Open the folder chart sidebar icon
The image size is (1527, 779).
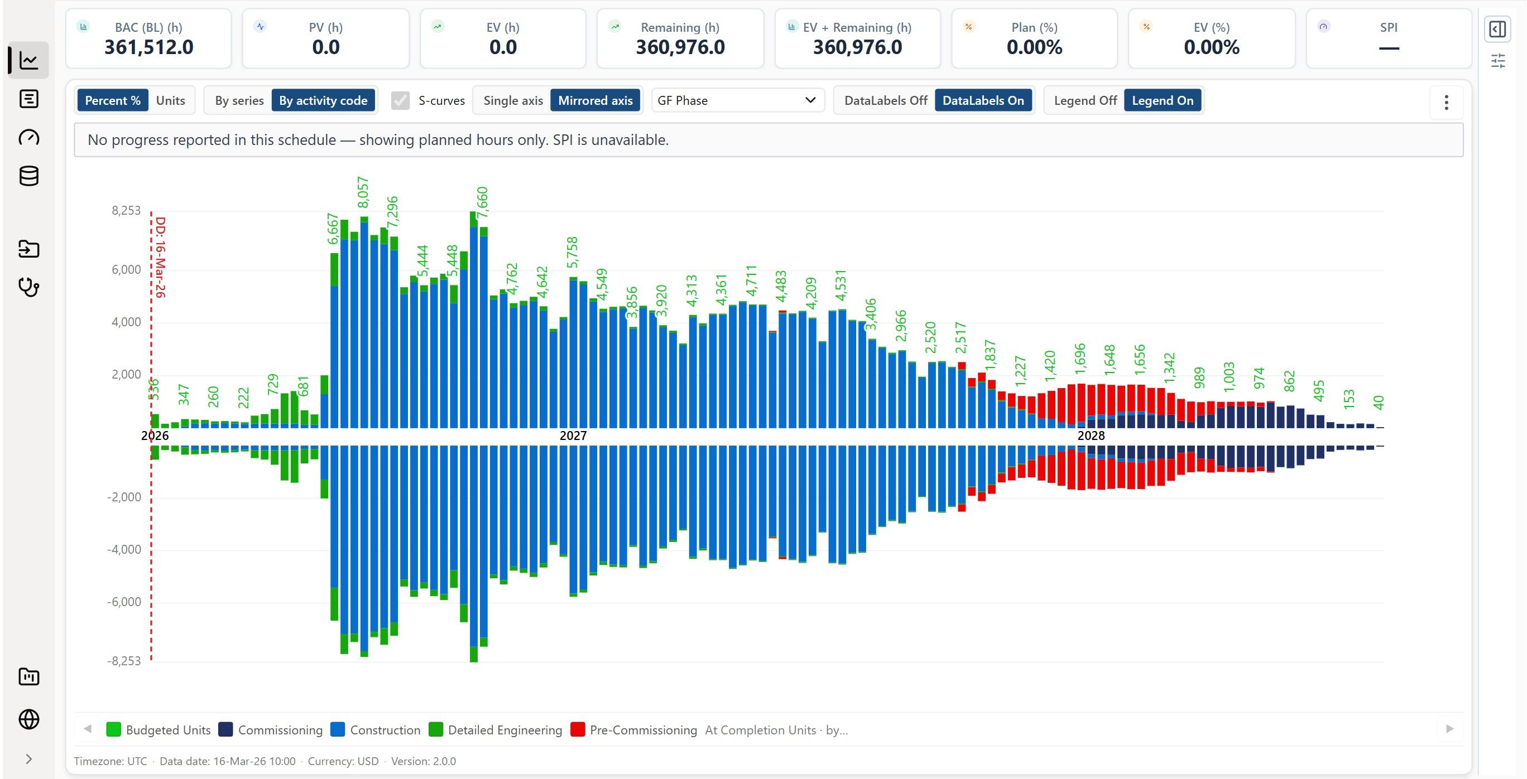28,676
